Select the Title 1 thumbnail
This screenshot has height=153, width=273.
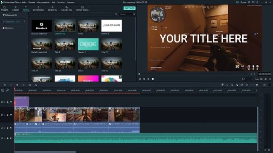pos(65,44)
